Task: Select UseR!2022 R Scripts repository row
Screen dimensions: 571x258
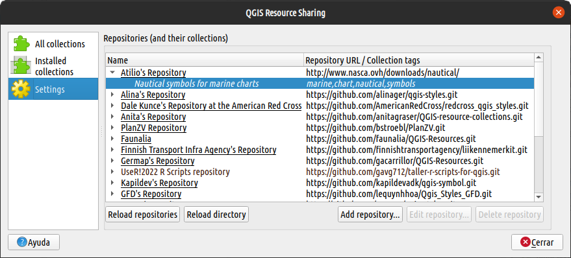Action: click(320, 172)
